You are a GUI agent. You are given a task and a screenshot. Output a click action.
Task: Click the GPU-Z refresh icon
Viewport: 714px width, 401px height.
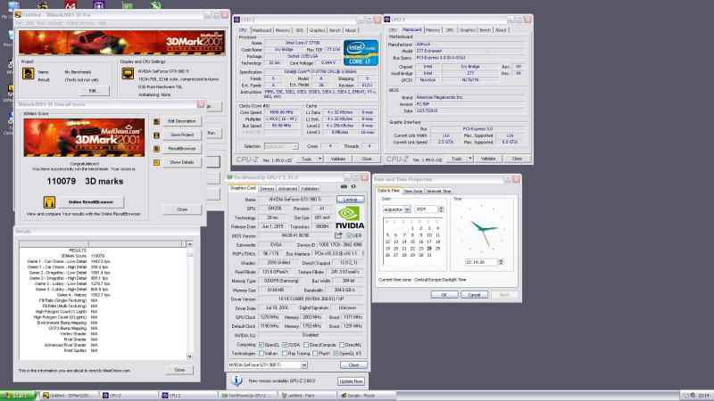click(x=353, y=186)
